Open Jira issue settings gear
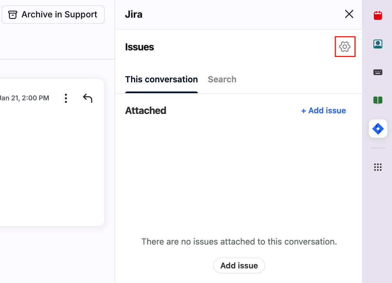392x283 pixels. (x=345, y=47)
